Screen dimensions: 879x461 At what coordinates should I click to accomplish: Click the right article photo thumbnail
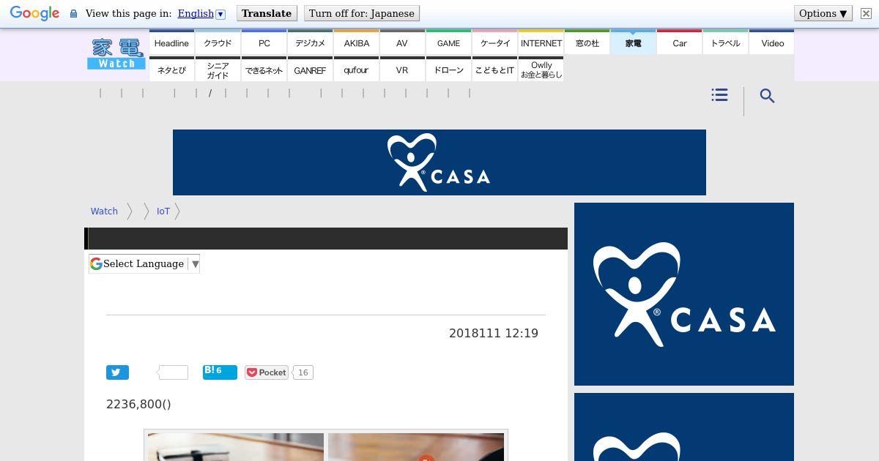[x=416, y=447]
